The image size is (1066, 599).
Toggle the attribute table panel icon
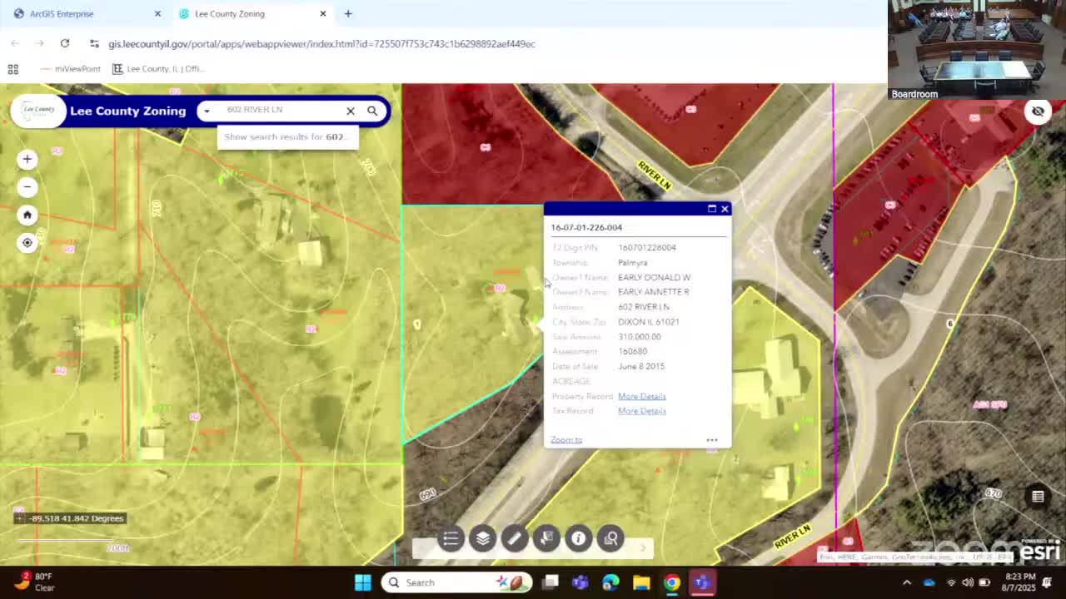point(1038,497)
